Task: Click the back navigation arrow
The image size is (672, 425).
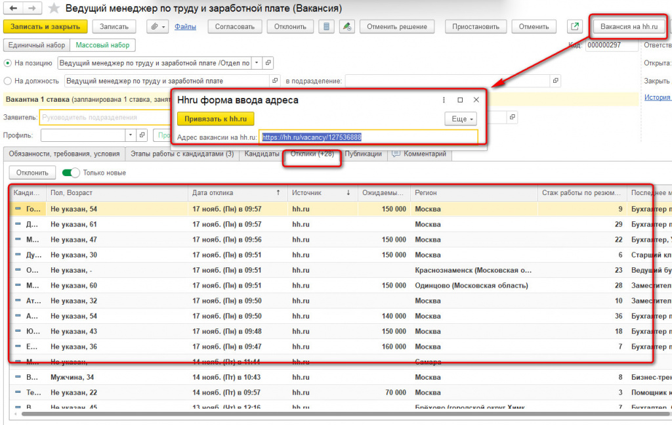Action: [14, 9]
